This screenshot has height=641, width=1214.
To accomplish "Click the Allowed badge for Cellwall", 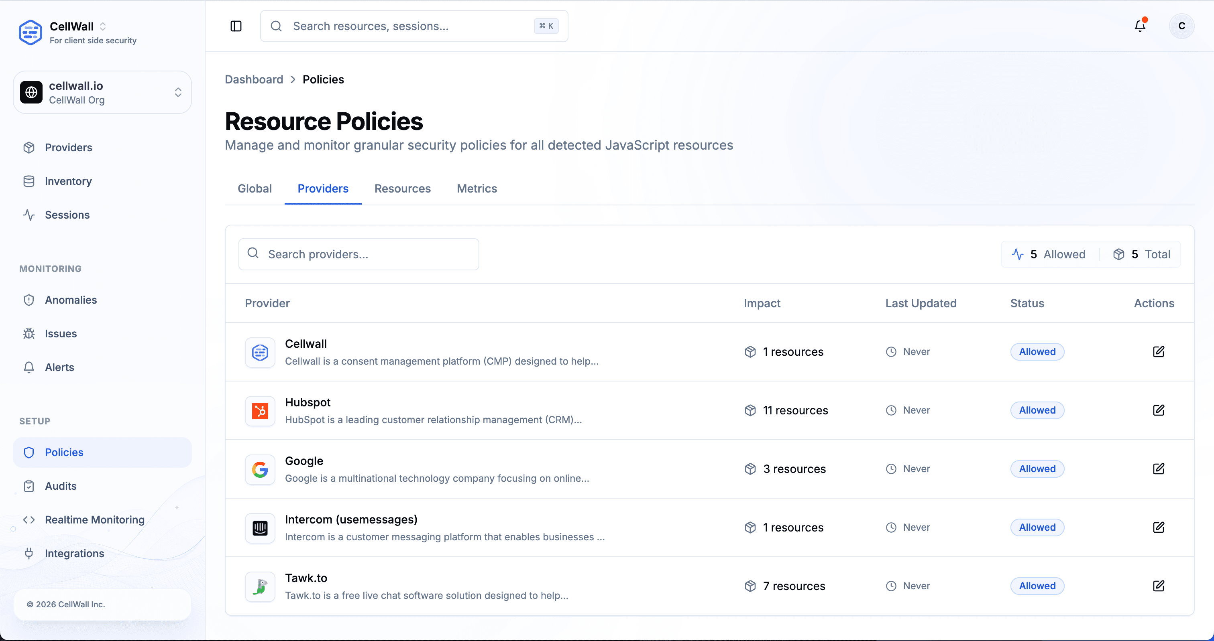I will click(1037, 351).
